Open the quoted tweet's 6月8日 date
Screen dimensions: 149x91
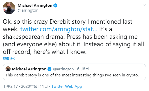[83, 69]
